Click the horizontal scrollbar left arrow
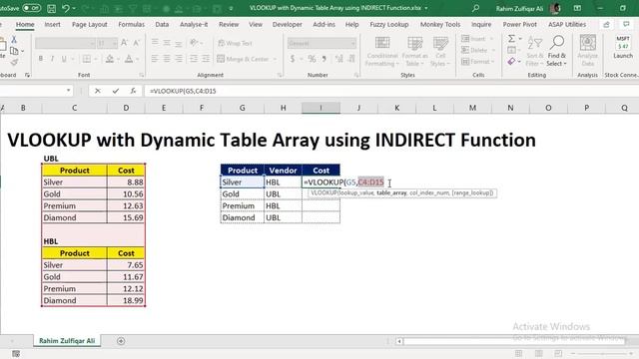Screen dimensions: 639x359 (x=399, y=341)
